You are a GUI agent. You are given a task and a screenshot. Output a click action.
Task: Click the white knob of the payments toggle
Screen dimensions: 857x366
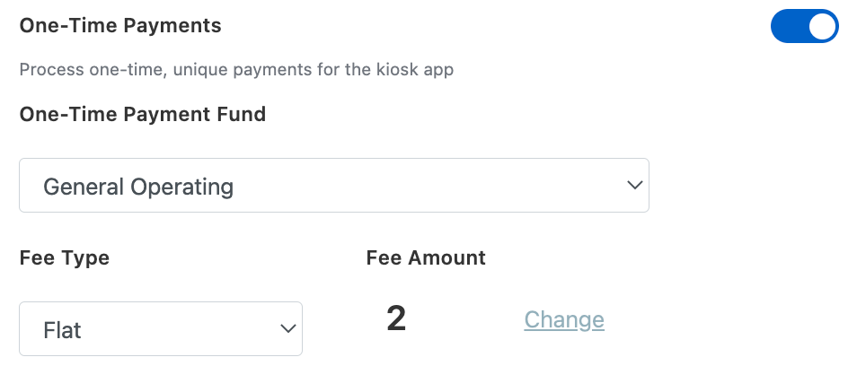822,27
